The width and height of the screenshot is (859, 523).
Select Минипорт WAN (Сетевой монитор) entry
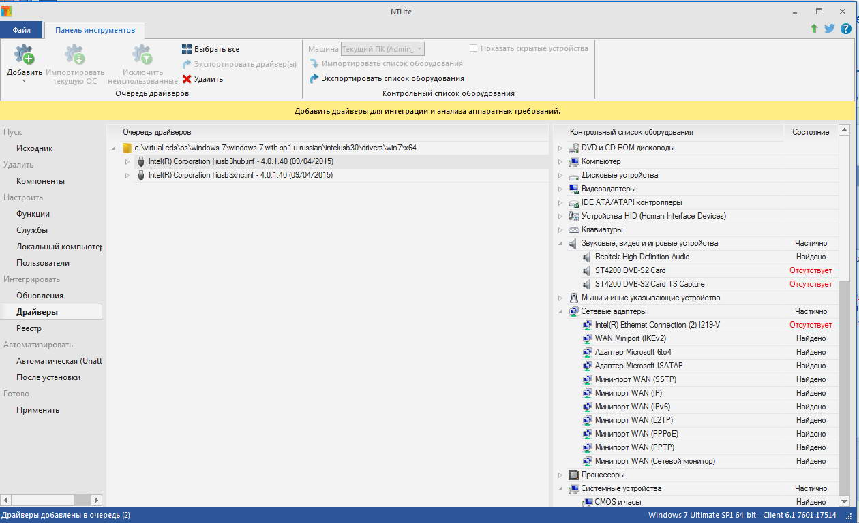[655, 461]
